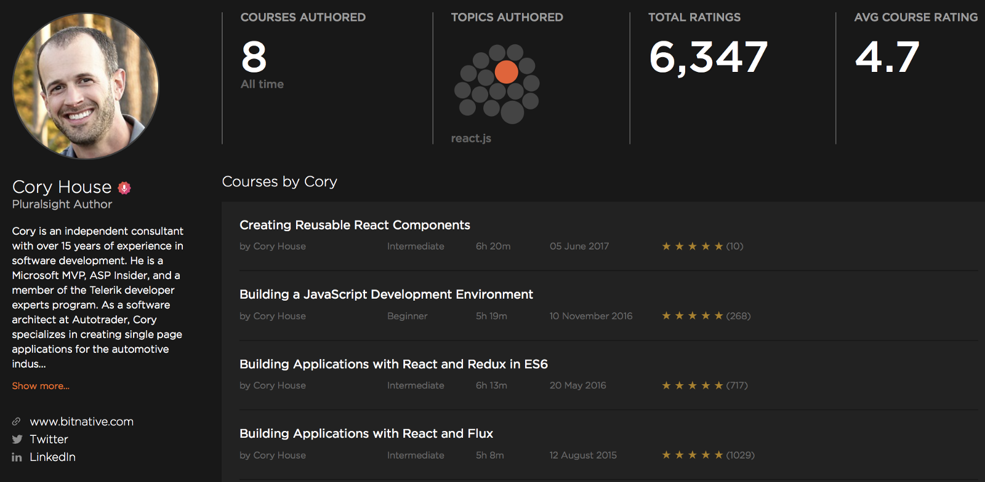Click the star rating with 268 reviews

click(692, 316)
